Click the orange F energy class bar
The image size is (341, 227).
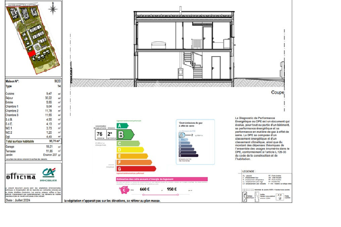(x=134, y=162)
